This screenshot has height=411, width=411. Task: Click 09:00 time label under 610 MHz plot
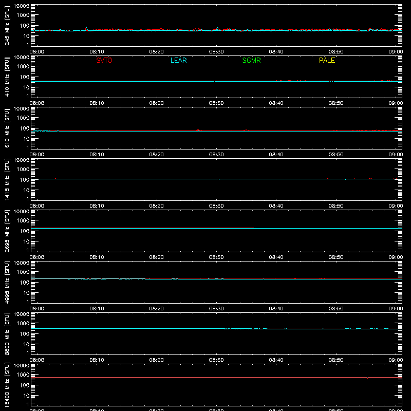396,155
